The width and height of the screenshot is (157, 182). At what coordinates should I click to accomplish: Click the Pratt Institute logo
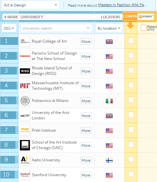pos(25,130)
